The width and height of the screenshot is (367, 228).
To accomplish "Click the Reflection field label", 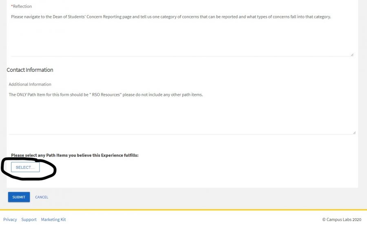I will [22, 6].
